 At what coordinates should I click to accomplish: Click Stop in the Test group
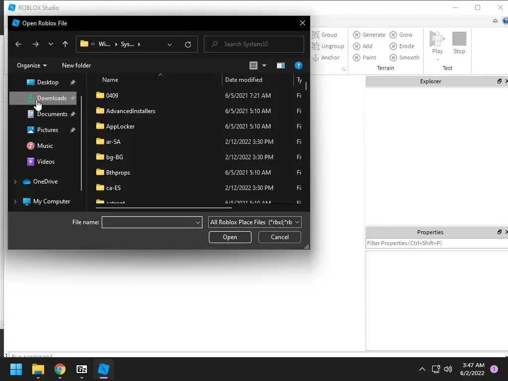459,43
